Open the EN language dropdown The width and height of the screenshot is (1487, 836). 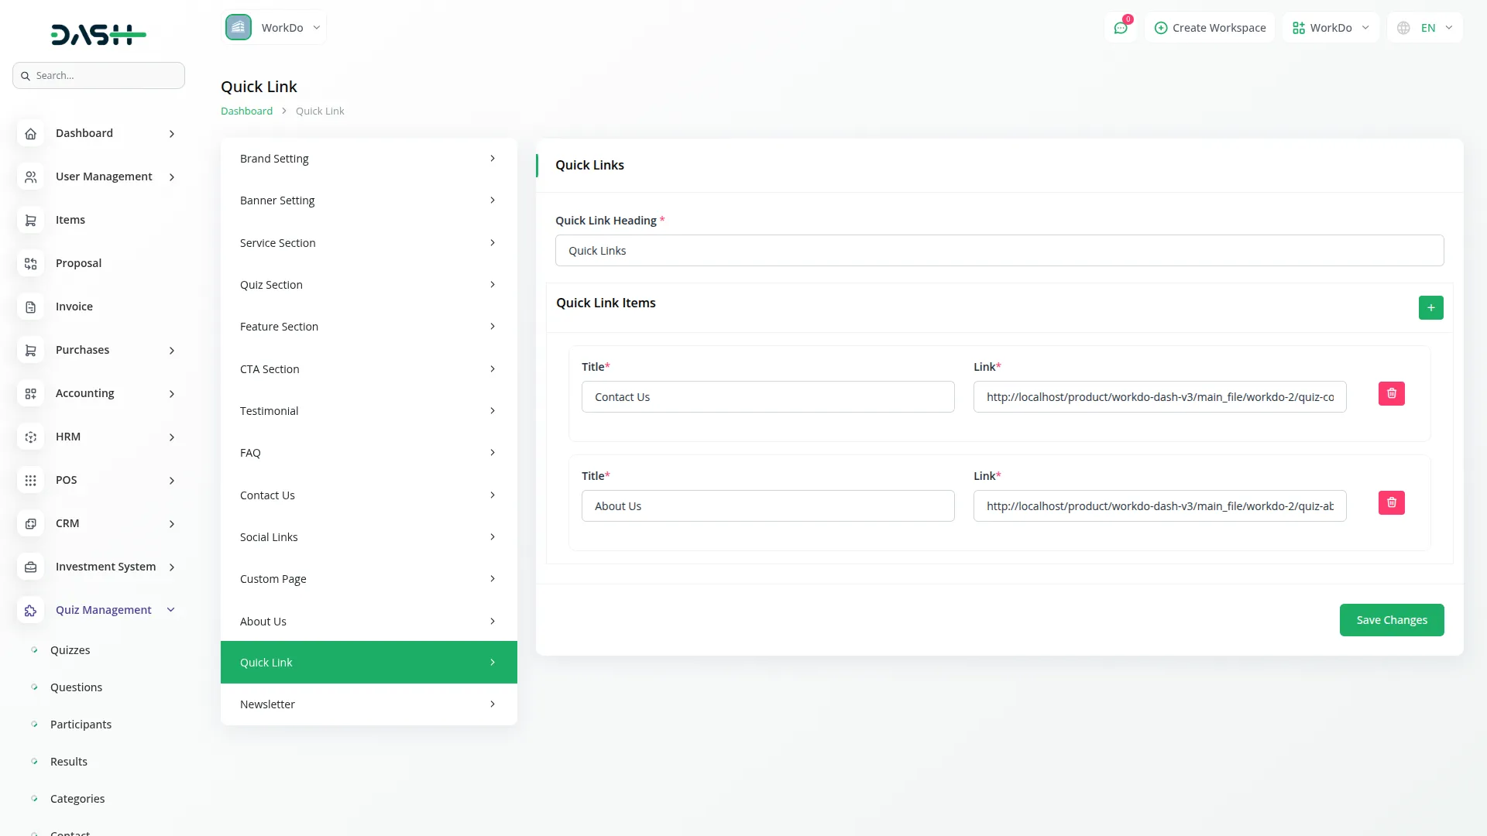[x=1425, y=28]
